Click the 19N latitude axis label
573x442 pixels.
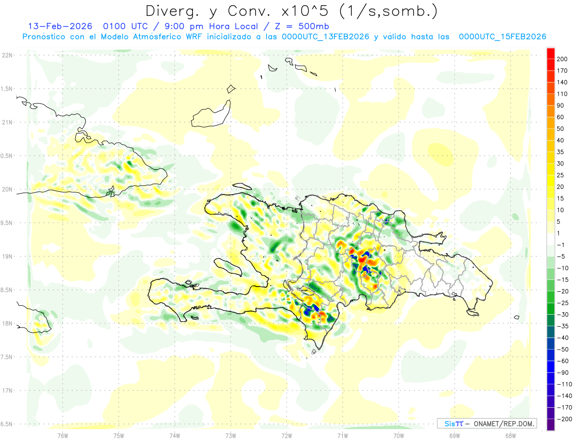[x=7, y=257]
